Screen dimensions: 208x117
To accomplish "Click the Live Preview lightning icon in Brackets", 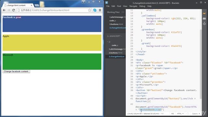I will (204, 13).
